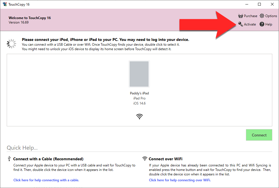Click the "Version 16.69" text
The height and width of the screenshot is (188, 279).
point(19,22)
